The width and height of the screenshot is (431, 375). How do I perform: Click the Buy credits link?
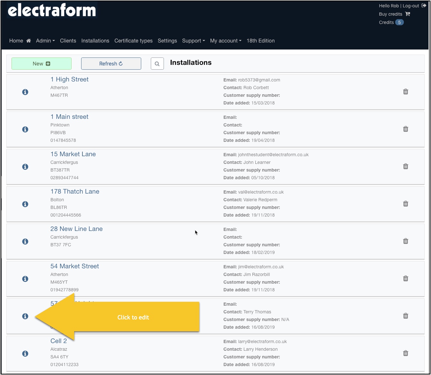point(390,14)
